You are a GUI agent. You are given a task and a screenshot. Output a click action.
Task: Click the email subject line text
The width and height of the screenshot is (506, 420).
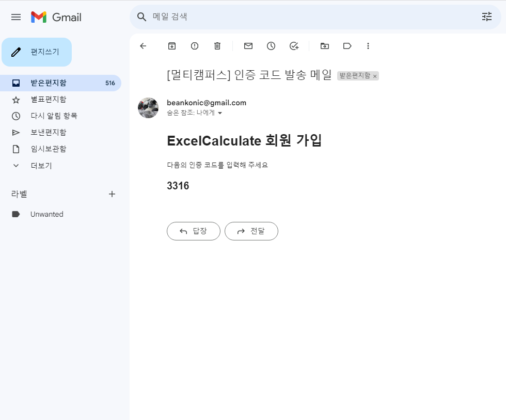tap(249, 75)
